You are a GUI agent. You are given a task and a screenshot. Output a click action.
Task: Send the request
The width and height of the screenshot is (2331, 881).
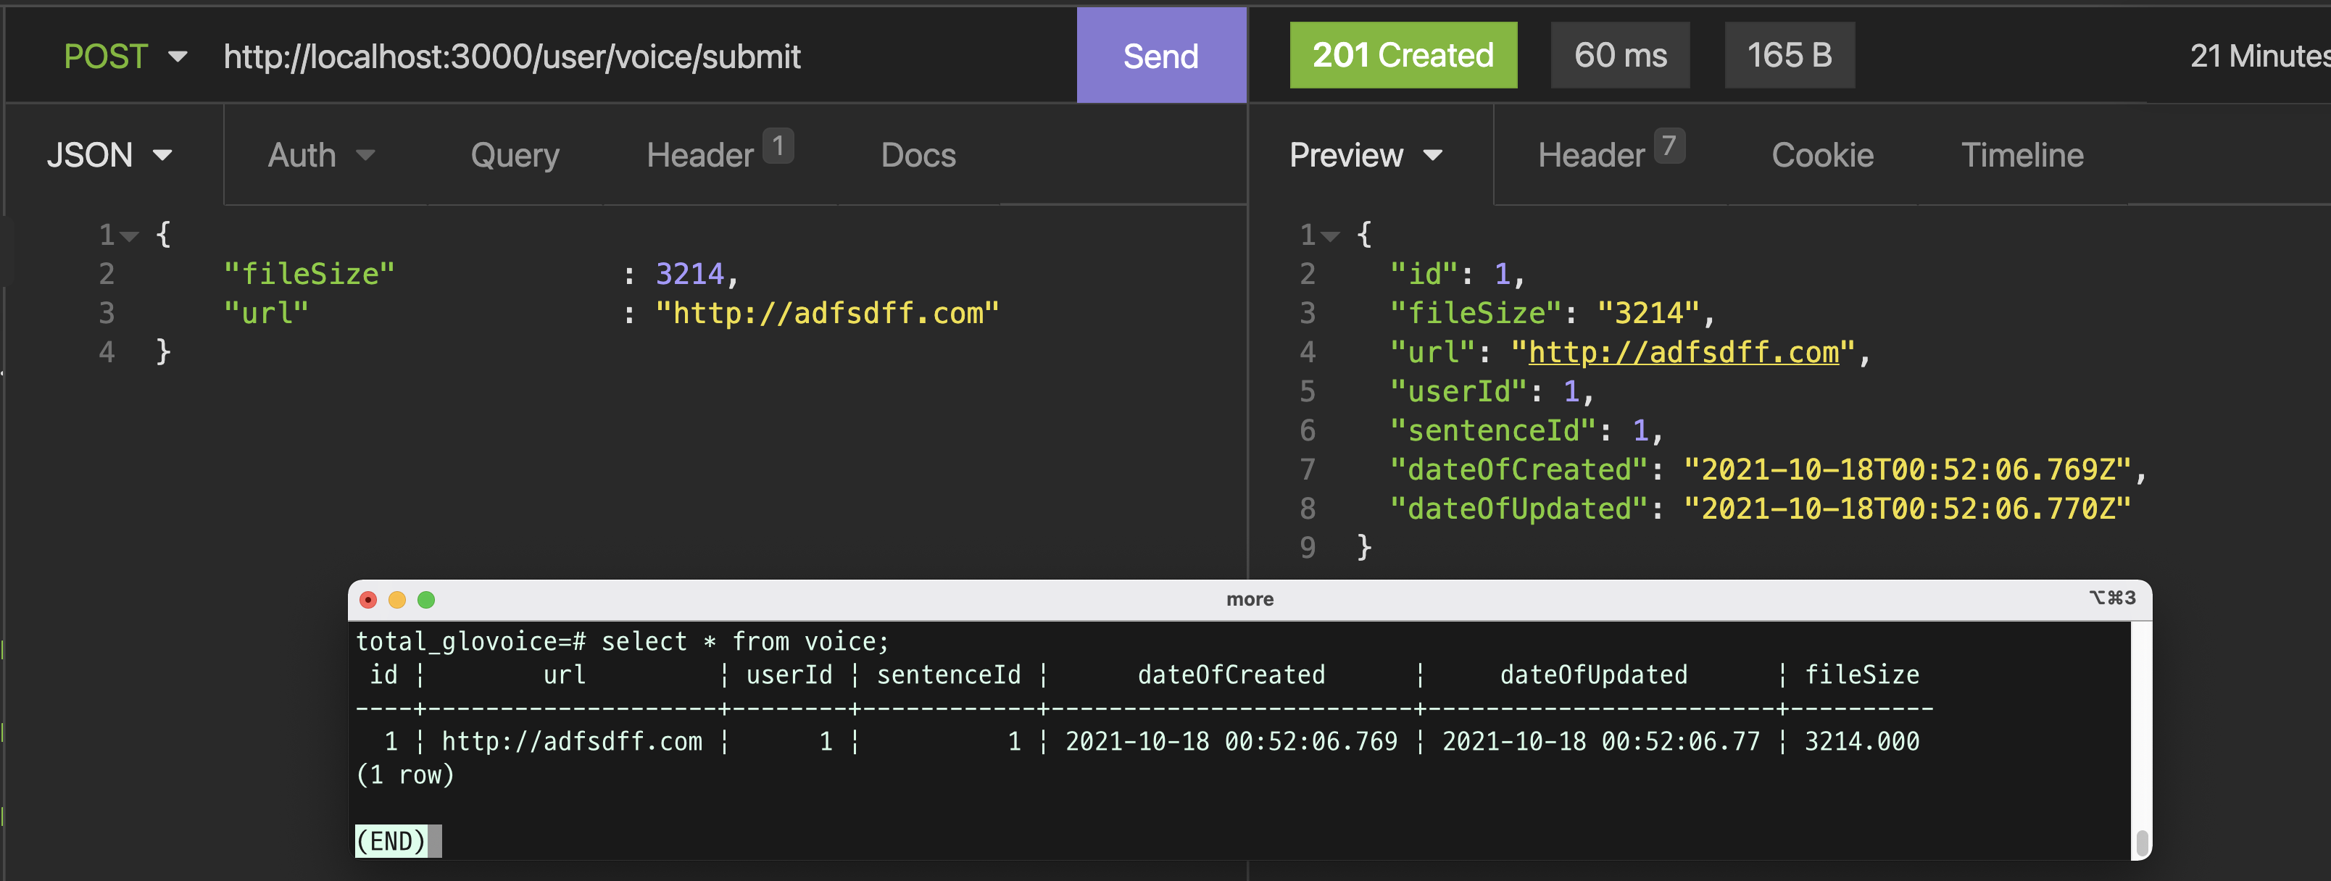pos(1161,56)
